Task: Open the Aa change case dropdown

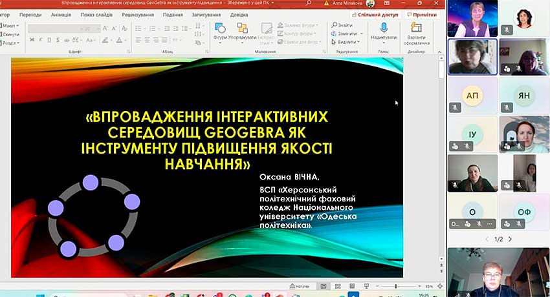Action: click(90, 40)
